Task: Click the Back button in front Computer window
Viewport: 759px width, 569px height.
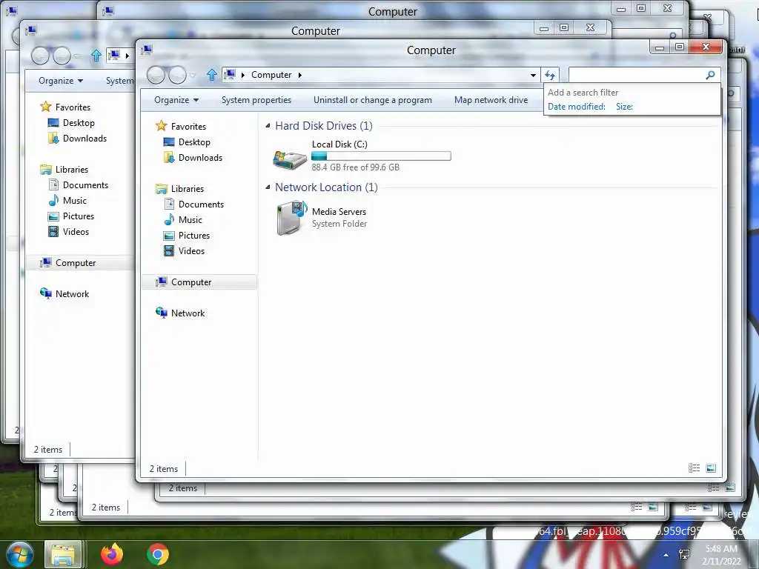Action: pyautogui.click(x=156, y=75)
